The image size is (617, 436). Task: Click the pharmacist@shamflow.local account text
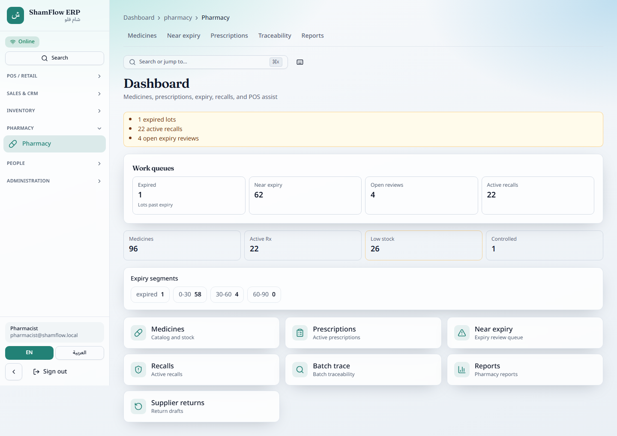(x=44, y=335)
